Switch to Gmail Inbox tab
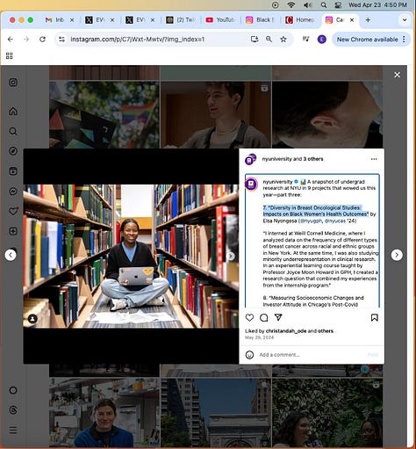 click(x=55, y=20)
